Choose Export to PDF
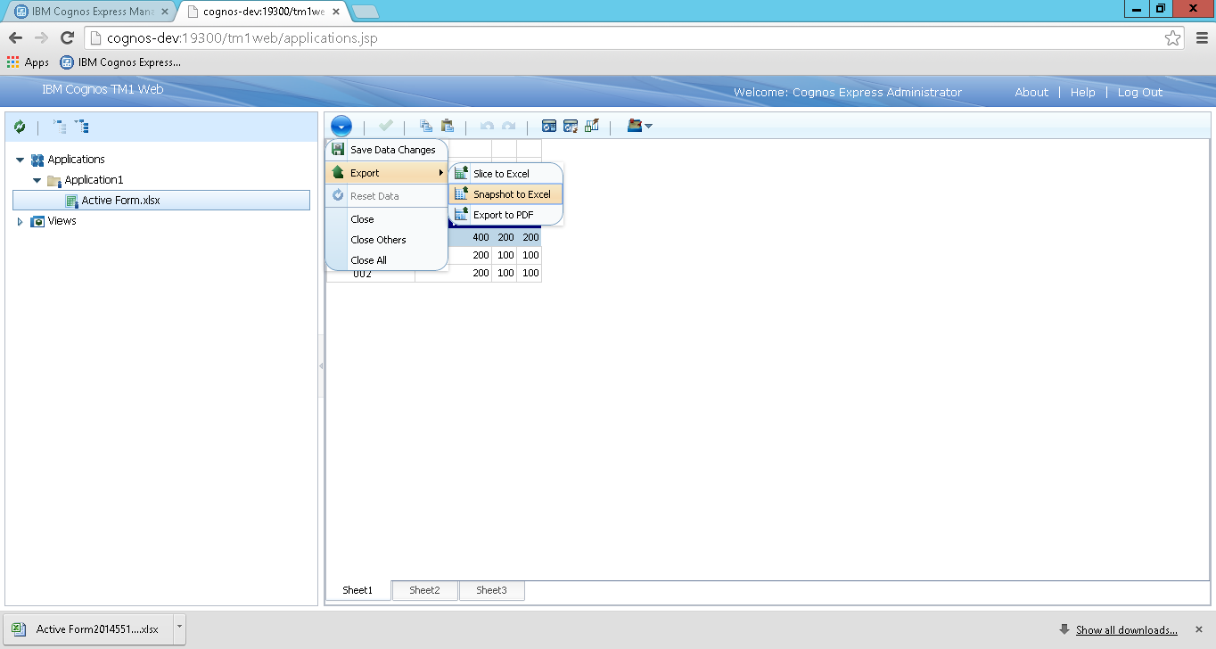Image resolution: width=1216 pixels, height=649 pixels. pos(505,215)
